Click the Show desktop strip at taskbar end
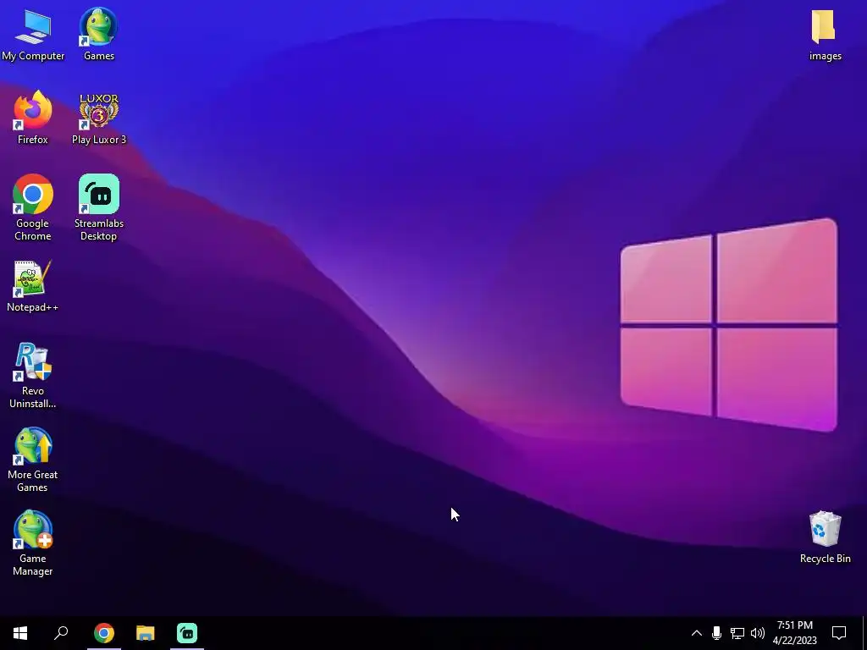 tap(864, 633)
